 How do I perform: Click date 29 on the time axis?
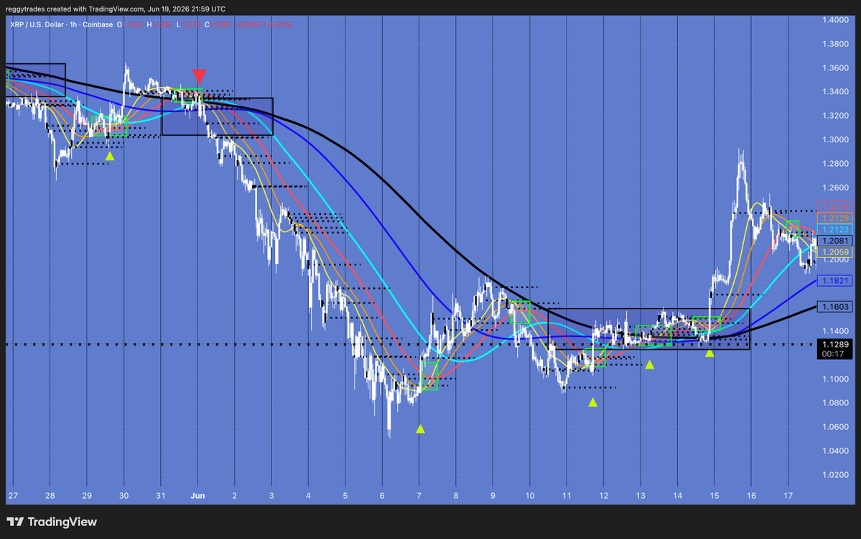coord(87,496)
